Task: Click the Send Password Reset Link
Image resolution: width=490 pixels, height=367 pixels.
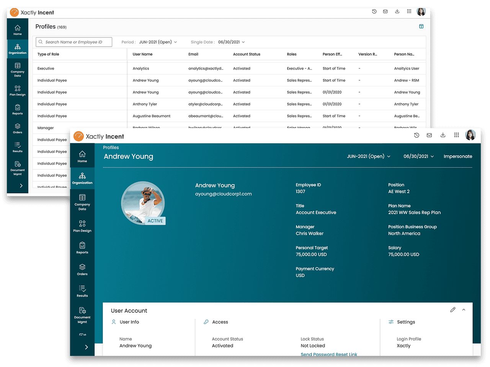Action: coord(329,354)
